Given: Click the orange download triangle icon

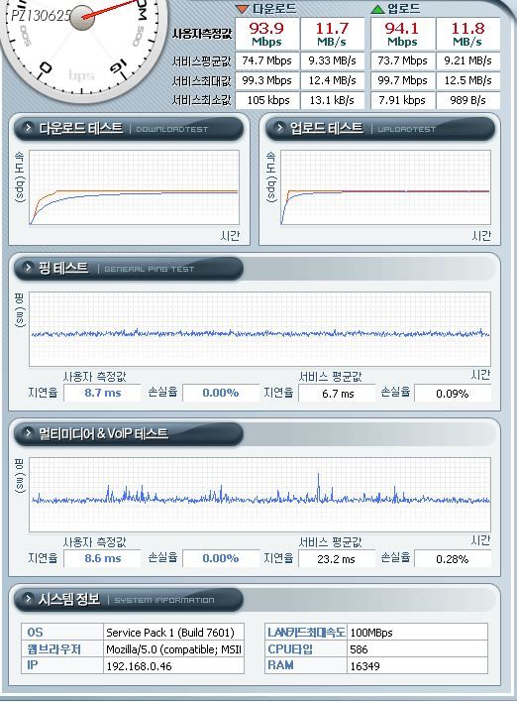Looking at the screenshot, I should (242, 9).
